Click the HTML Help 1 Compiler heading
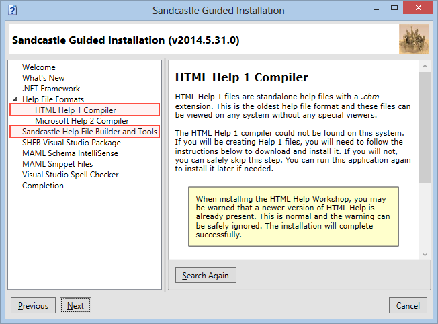The height and width of the screenshot is (324, 438). click(242, 77)
